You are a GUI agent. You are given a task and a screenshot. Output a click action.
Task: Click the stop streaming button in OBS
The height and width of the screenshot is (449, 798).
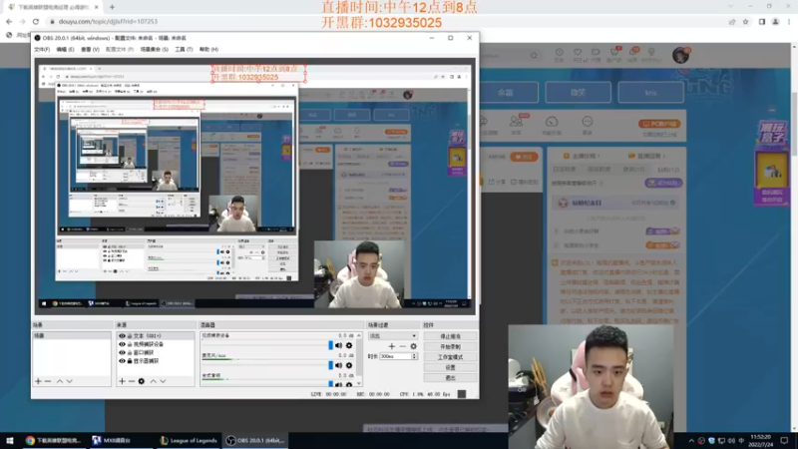(450, 336)
